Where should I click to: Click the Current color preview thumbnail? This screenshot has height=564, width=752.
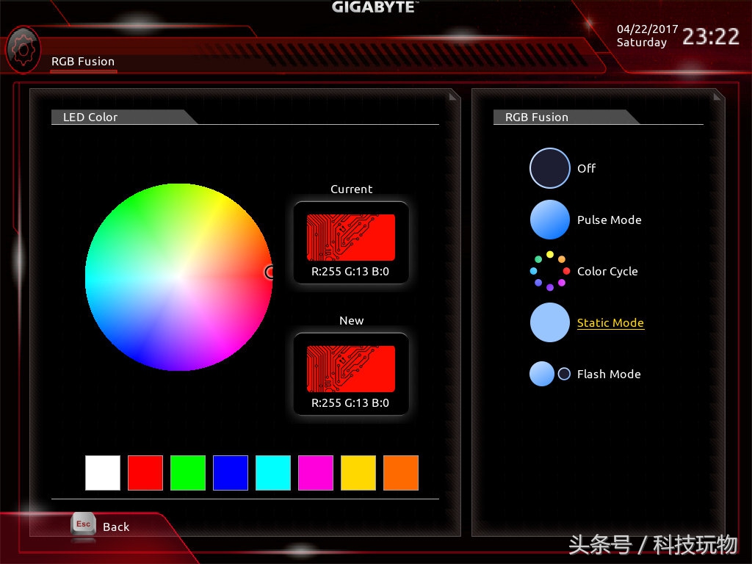(351, 237)
